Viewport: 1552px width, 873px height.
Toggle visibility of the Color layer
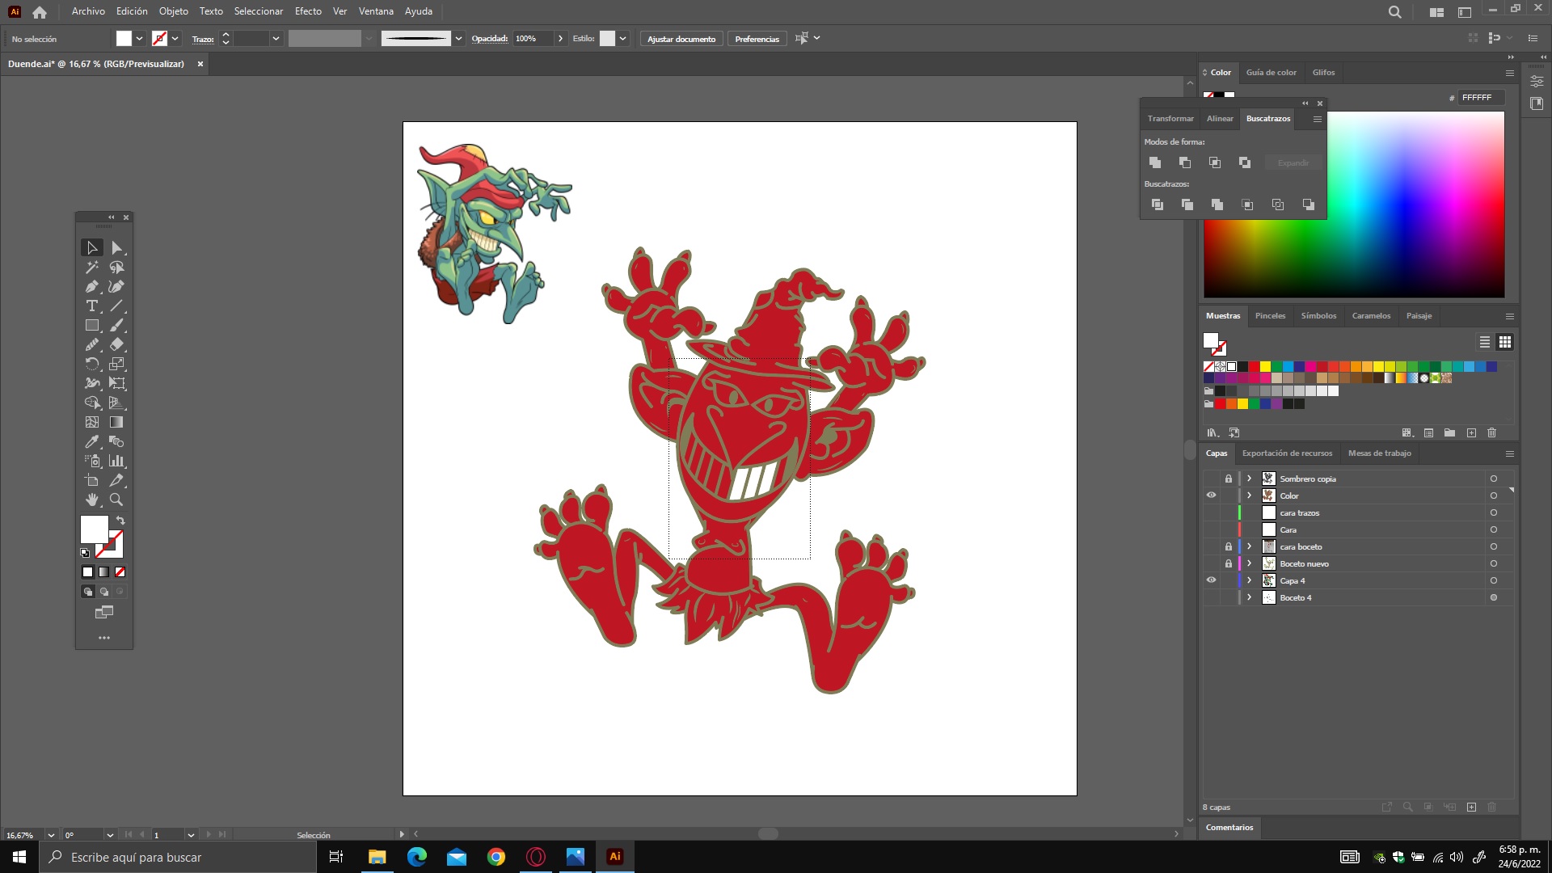[x=1211, y=496]
